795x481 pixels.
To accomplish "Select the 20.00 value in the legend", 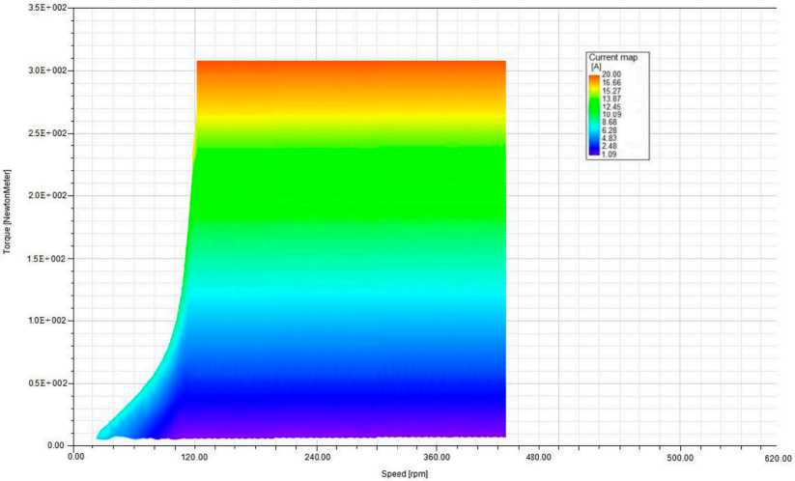I will (610, 74).
